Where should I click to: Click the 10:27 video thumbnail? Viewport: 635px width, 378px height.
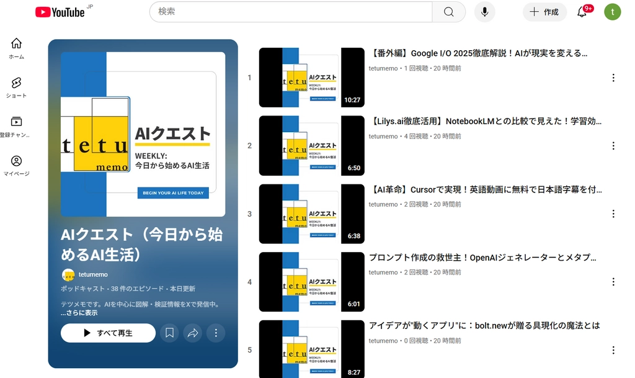[x=312, y=78]
